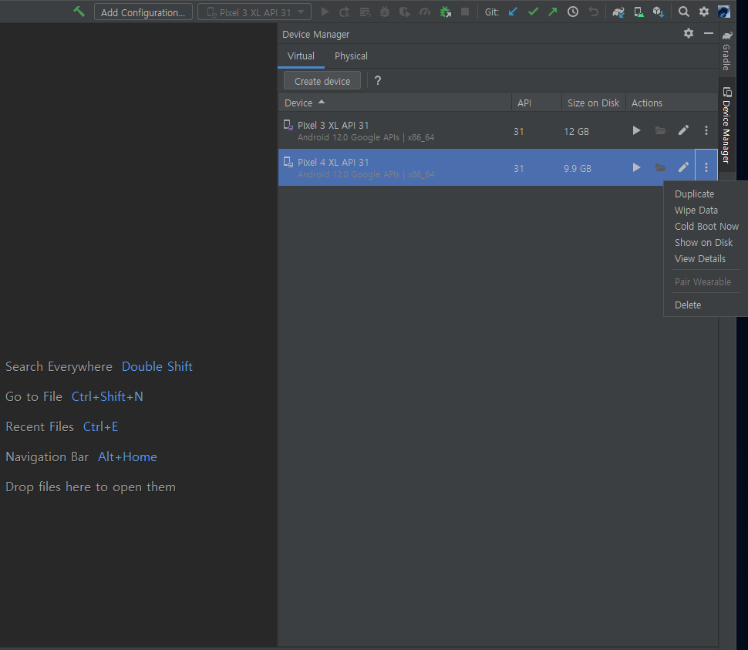Click the Git Push green arrow
The image size is (748, 650).
[x=552, y=12]
